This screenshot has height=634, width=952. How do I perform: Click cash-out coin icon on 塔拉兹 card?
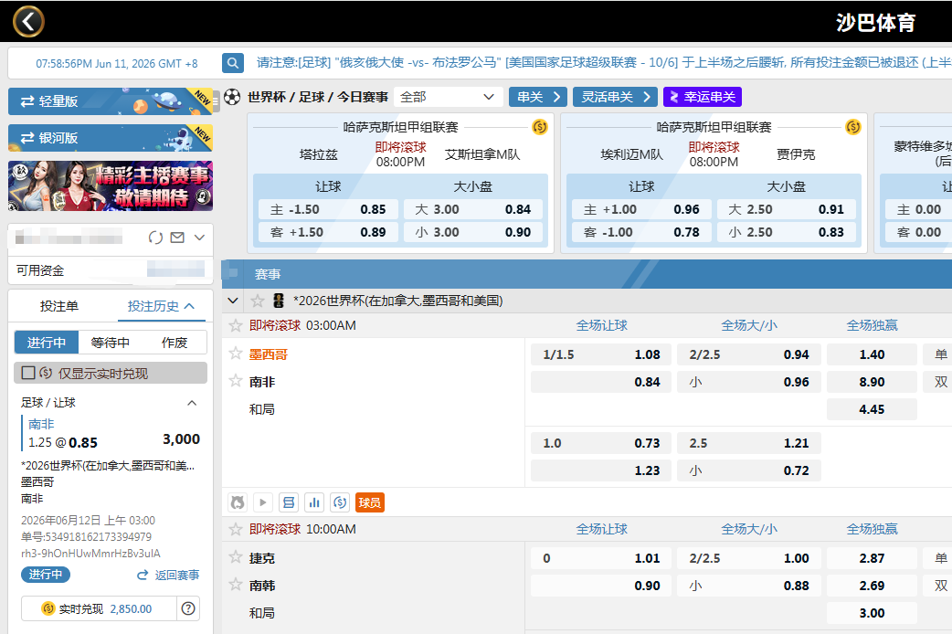point(540,127)
